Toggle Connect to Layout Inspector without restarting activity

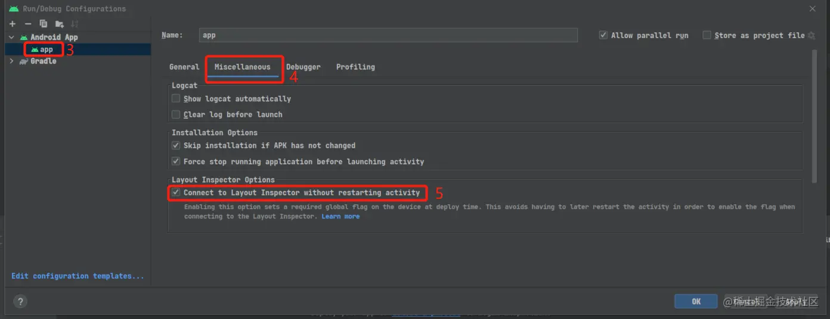[x=176, y=192]
